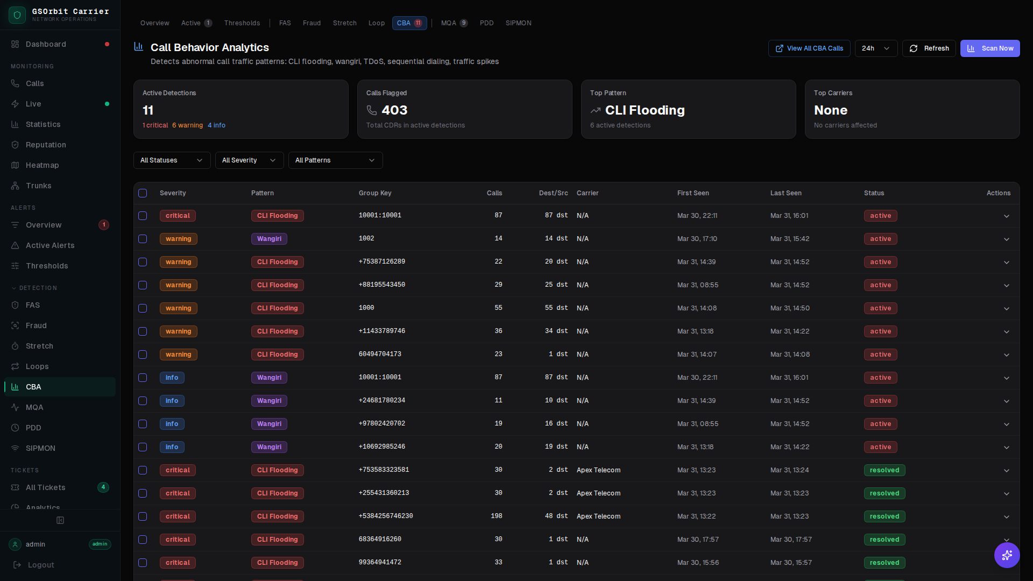Click the floating connection icon bottom right
This screenshot has height=581, width=1033.
[x=1007, y=555]
